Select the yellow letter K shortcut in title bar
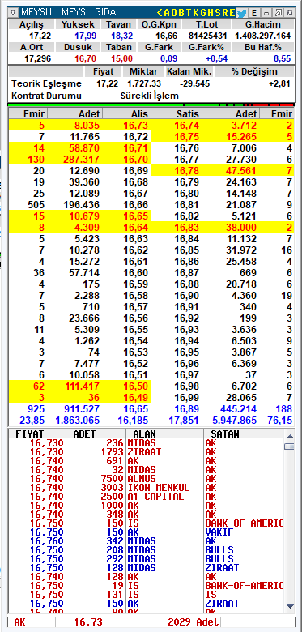 click(196, 12)
